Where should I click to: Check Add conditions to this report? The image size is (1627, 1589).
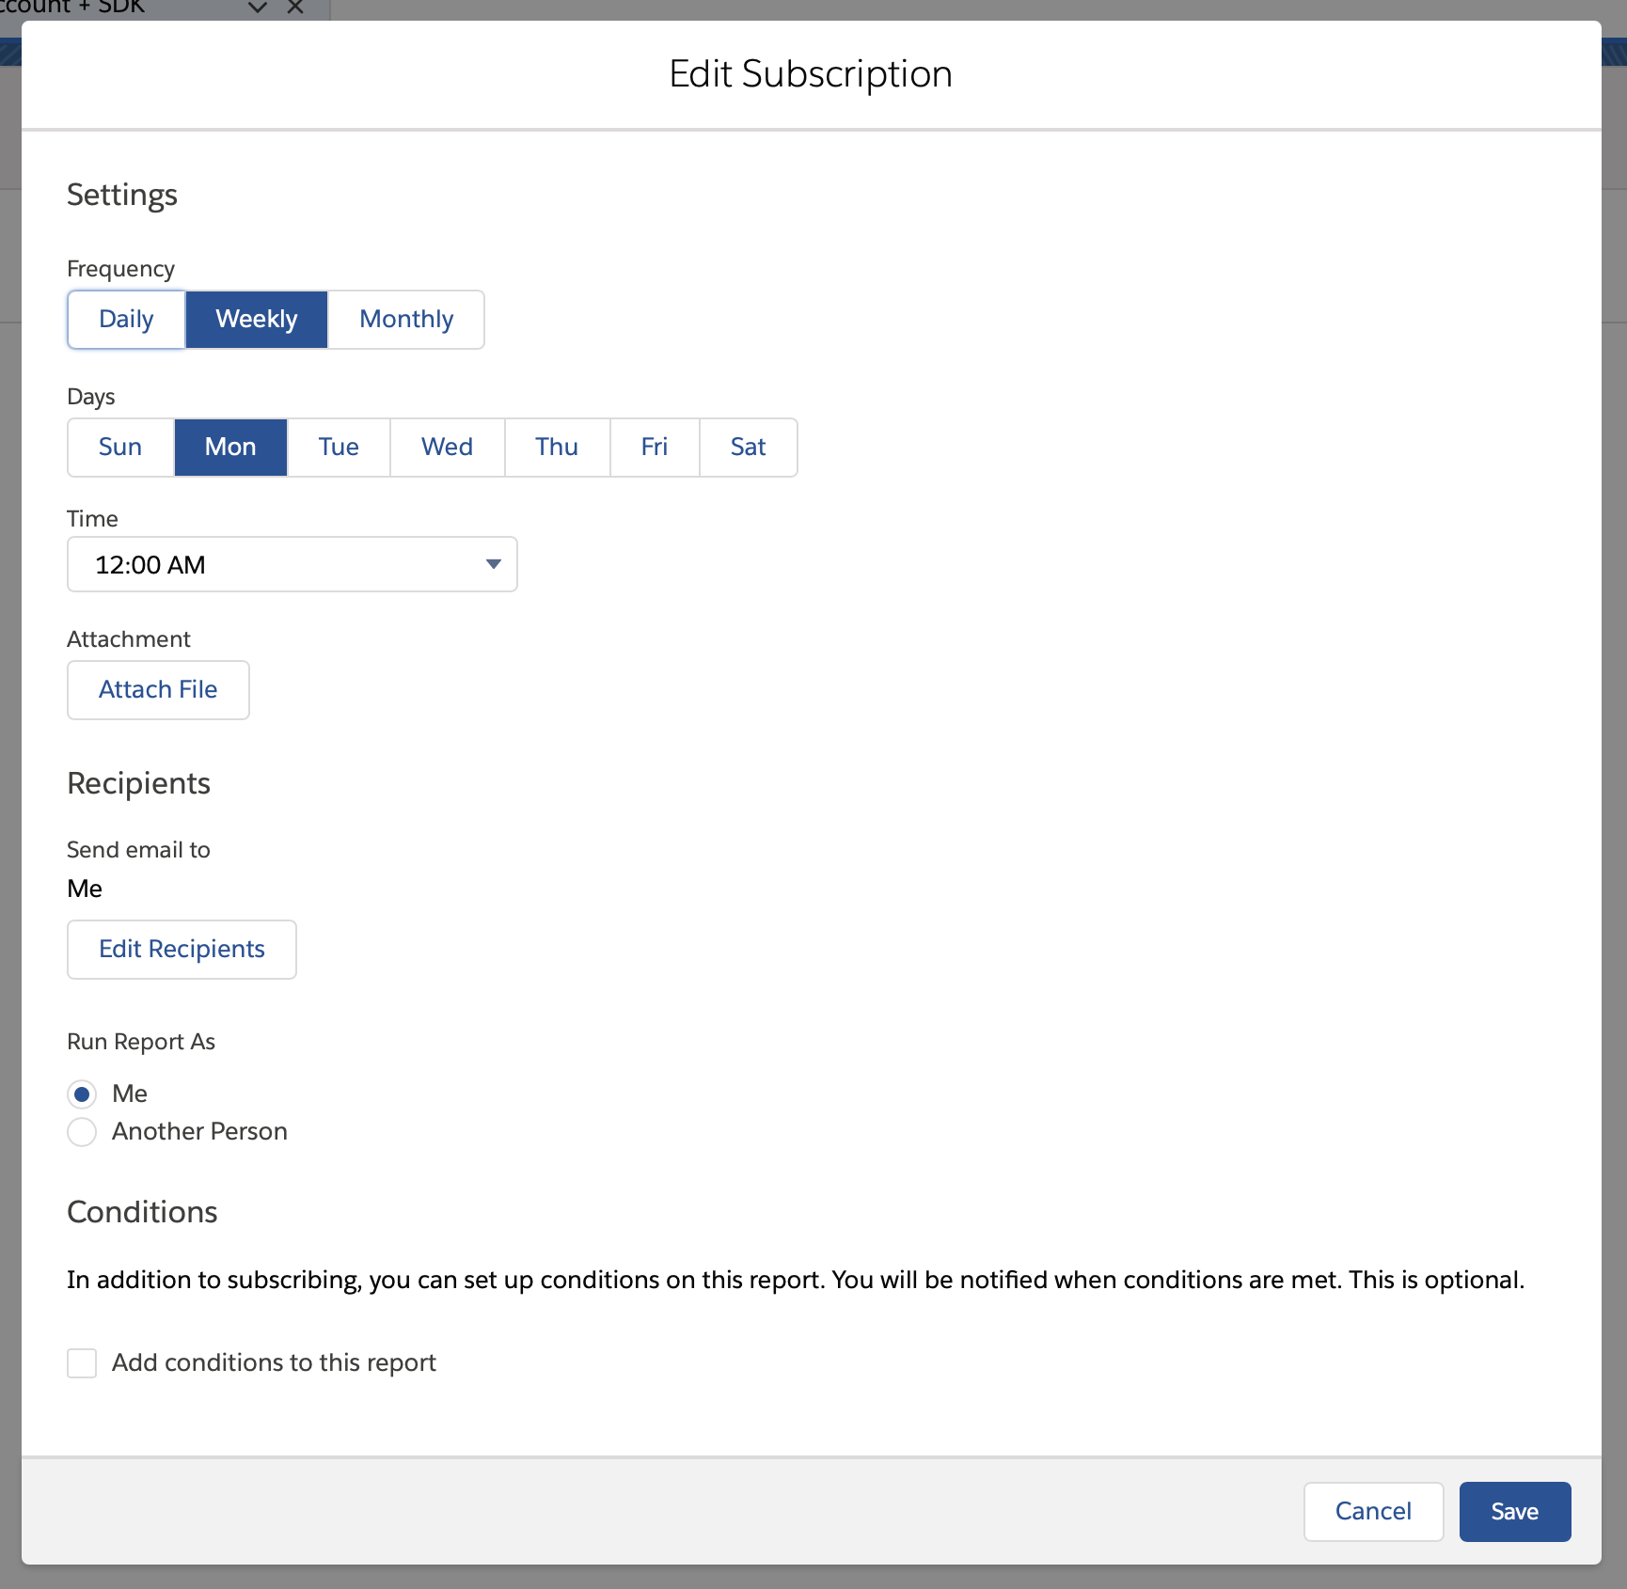click(x=82, y=1363)
